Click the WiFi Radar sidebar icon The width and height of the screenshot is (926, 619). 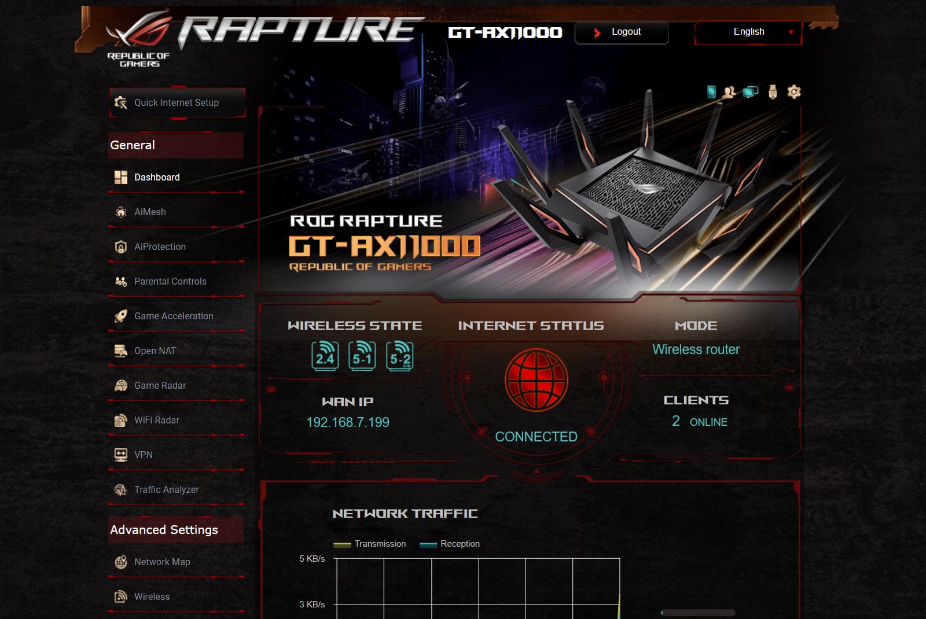[120, 420]
